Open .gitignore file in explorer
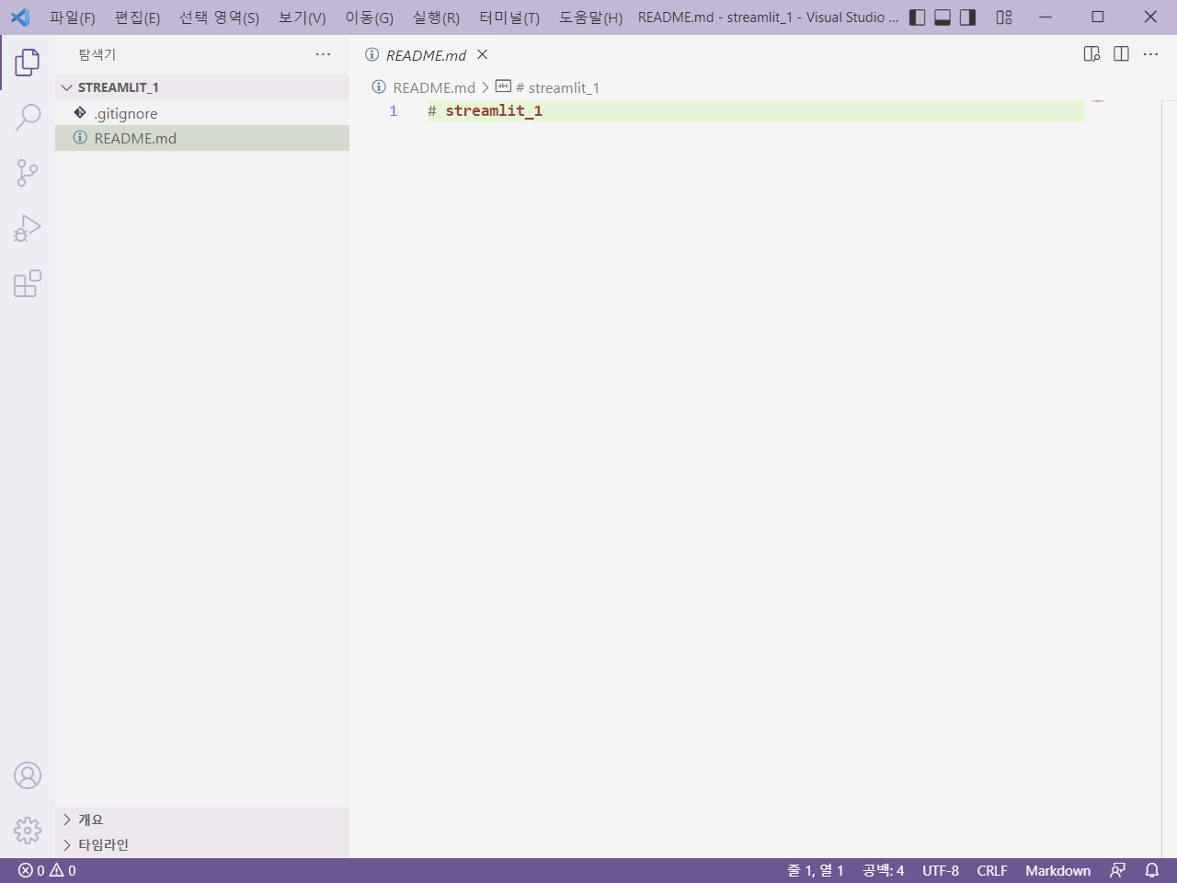 pos(202,113)
